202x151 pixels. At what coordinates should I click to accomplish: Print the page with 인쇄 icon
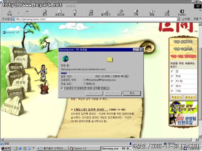(167, 12)
